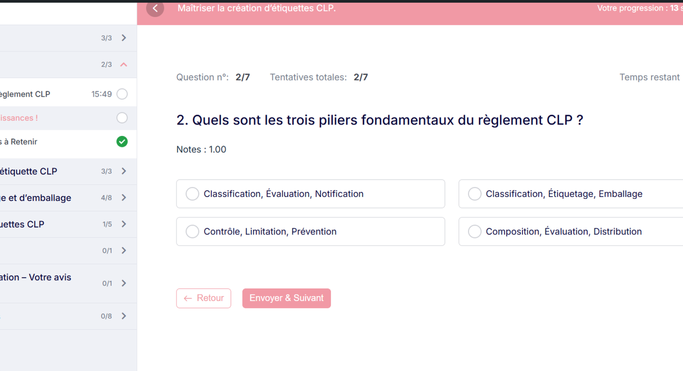Click the empty status circle on highlighted lesson
Image resolution: width=683 pixels, height=371 pixels.
click(122, 118)
